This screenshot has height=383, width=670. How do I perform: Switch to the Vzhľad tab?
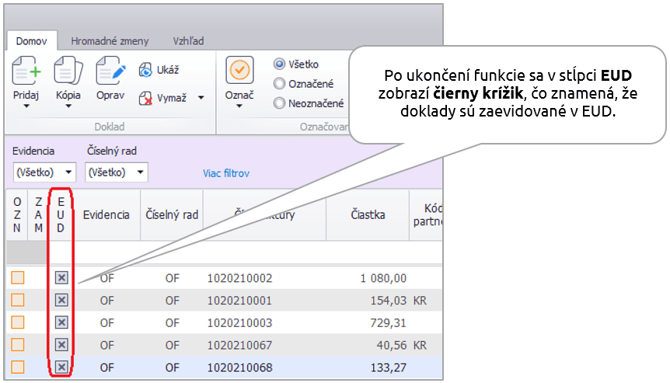pyautogui.click(x=188, y=41)
